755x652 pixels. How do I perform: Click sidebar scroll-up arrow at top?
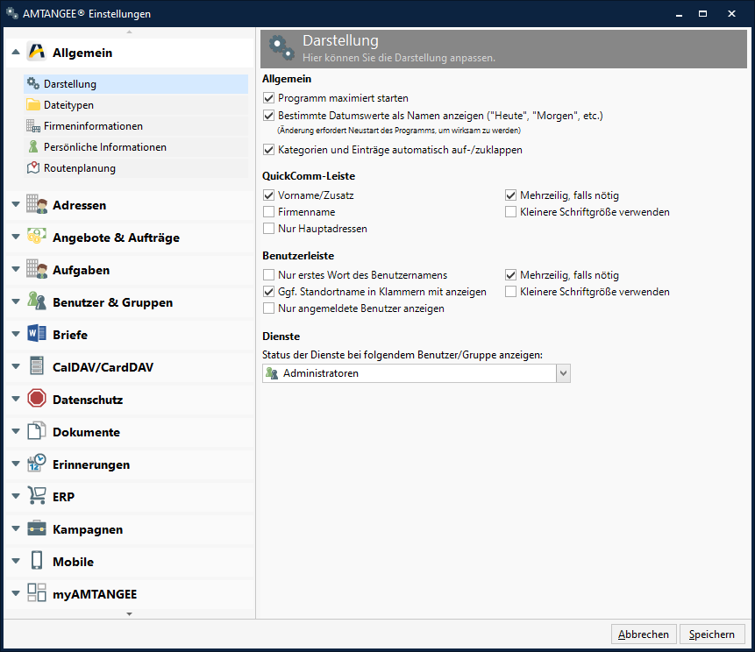(x=129, y=32)
